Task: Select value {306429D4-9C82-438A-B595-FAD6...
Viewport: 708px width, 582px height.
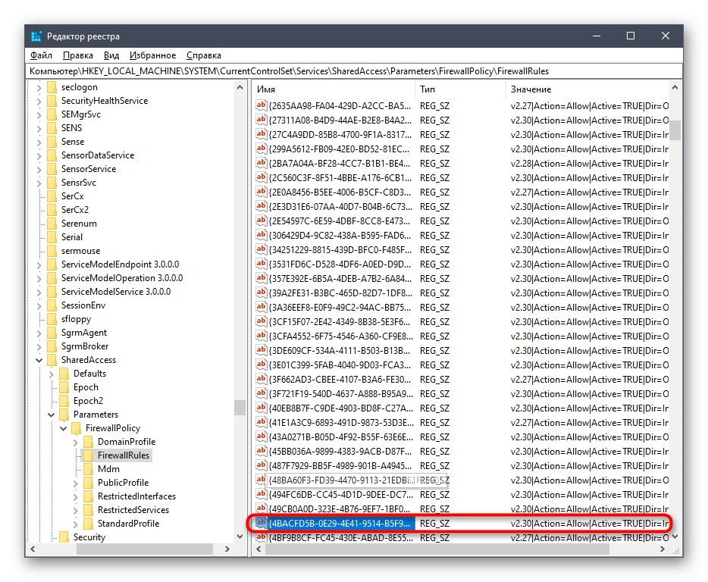Action: click(340, 235)
